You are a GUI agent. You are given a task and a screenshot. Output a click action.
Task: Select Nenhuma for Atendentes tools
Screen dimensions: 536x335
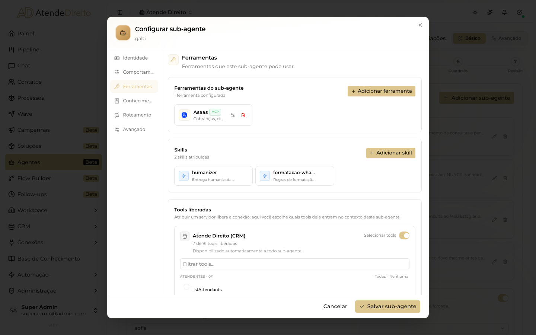pos(399,277)
